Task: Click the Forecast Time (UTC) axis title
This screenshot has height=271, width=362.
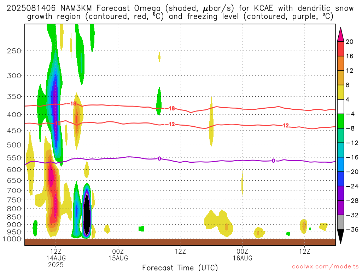Action: tap(180, 267)
